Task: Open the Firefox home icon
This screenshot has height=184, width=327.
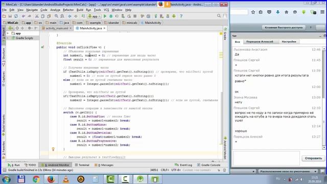Action: click(x=286, y=12)
